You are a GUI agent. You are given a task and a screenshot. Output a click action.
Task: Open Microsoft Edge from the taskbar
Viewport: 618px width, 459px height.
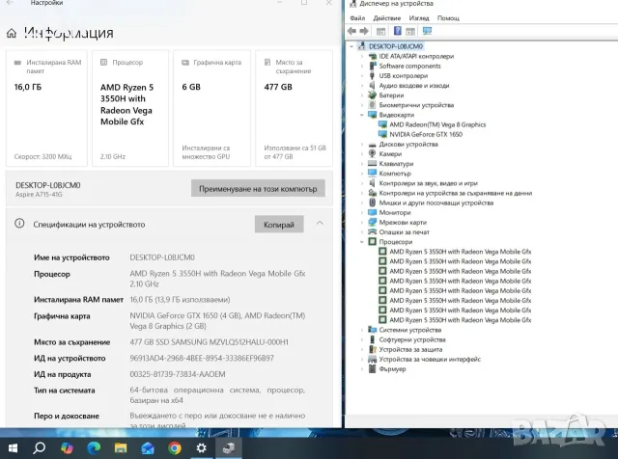94,448
